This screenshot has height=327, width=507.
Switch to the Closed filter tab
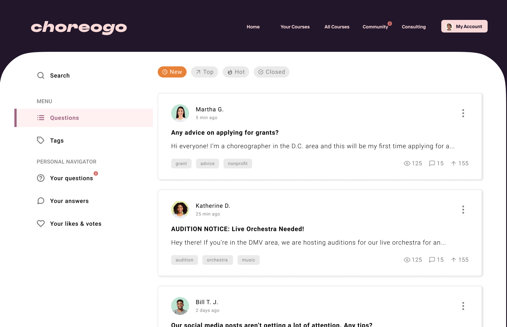tap(272, 72)
